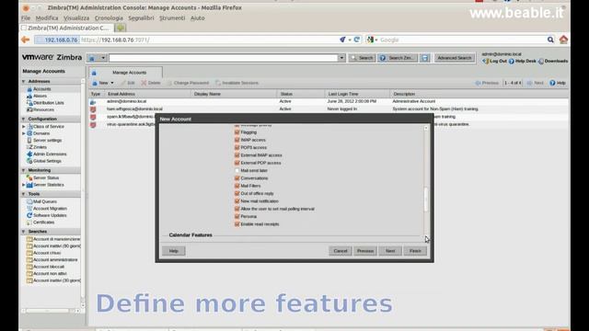Image resolution: width=589 pixels, height=331 pixels.
Task: Open a new browser tab with the green icon
Action: (x=121, y=29)
